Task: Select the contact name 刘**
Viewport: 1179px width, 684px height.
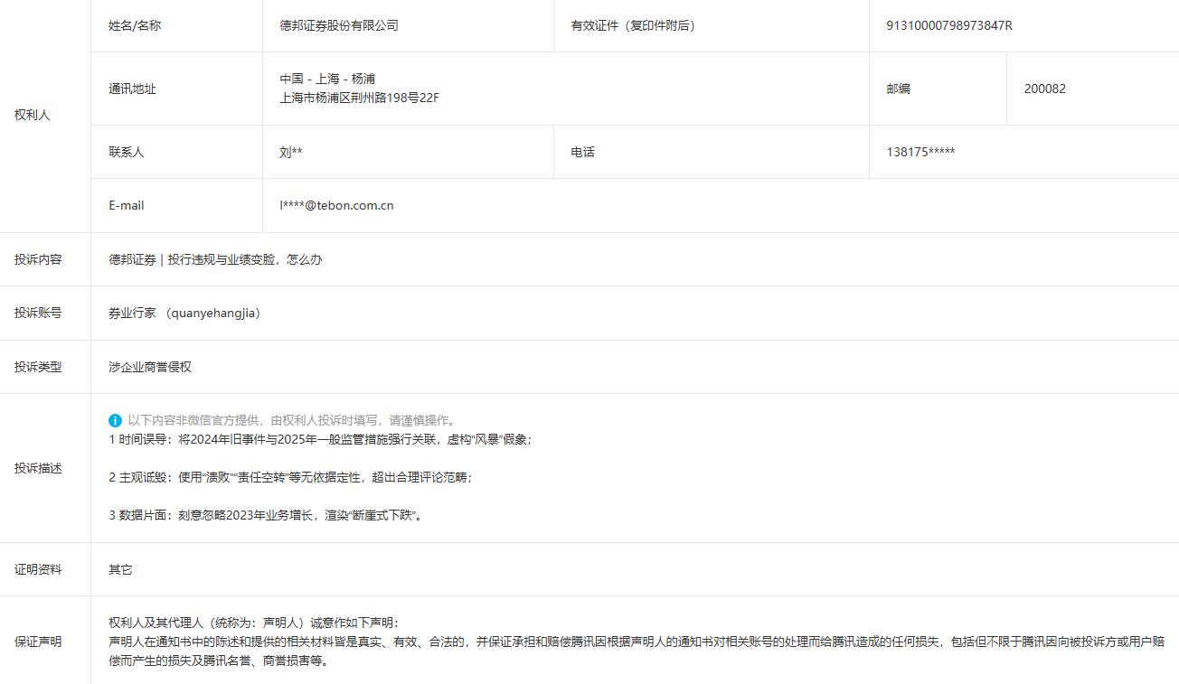Action: (291, 152)
